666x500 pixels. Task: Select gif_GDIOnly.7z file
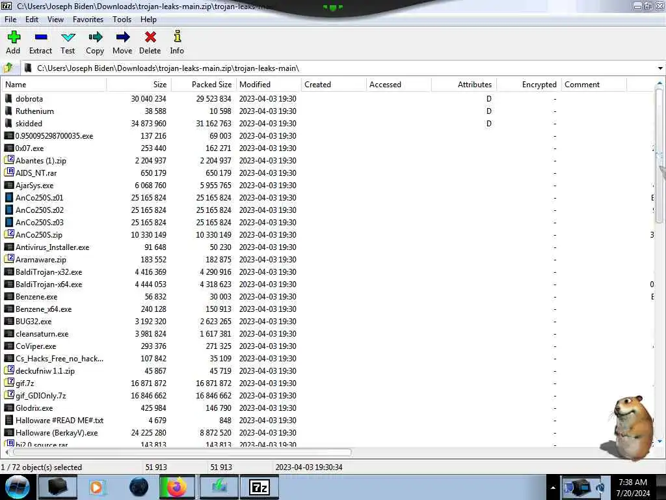(x=41, y=395)
